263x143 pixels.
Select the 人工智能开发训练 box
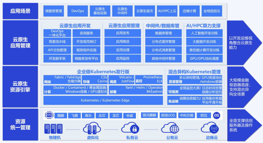(204, 33)
